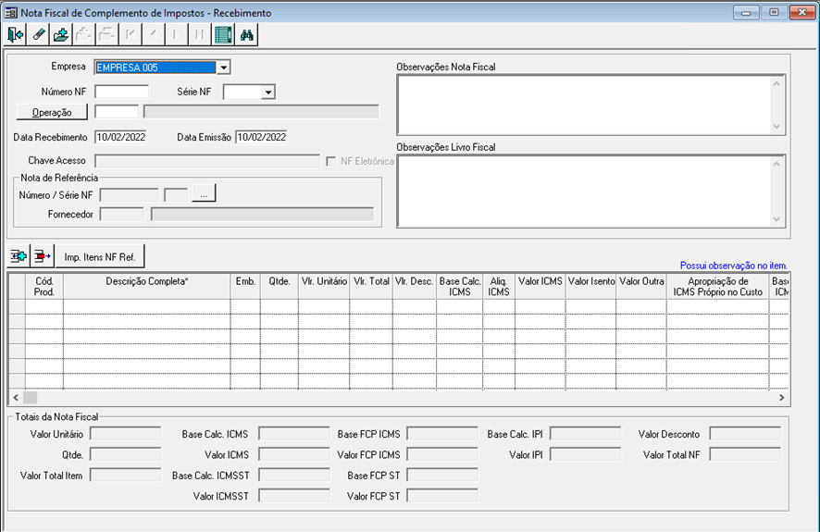Click the reference Número NF field
Viewport: 820px width, 532px height.
130,195
